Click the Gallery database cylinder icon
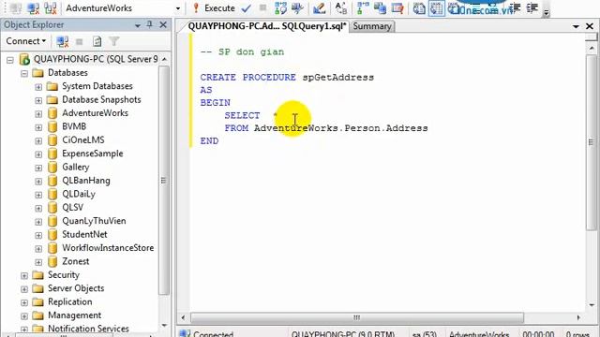The image size is (600, 337). pyautogui.click(x=52, y=167)
